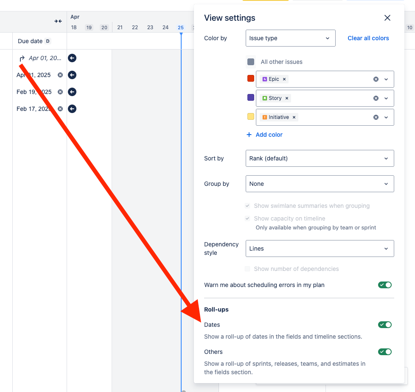This screenshot has width=415, height=392.
Task: Turn off the Others roll-up toggle
Action: pos(385,352)
